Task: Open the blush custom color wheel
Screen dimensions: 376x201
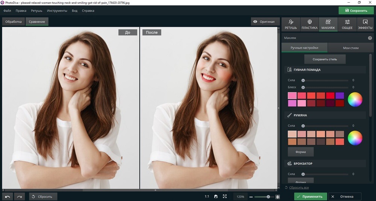Action: coord(355,138)
